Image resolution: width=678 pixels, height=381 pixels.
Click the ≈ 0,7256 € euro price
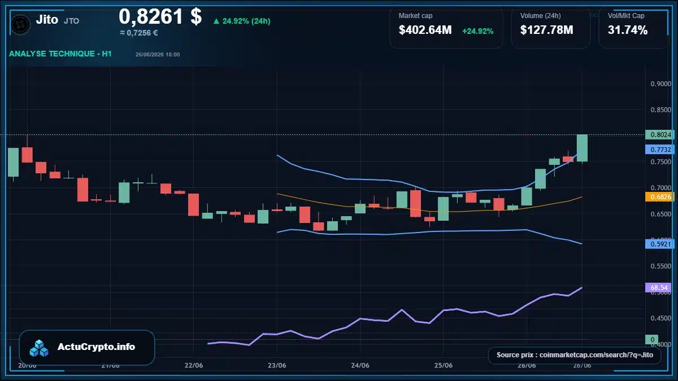pos(139,33)
